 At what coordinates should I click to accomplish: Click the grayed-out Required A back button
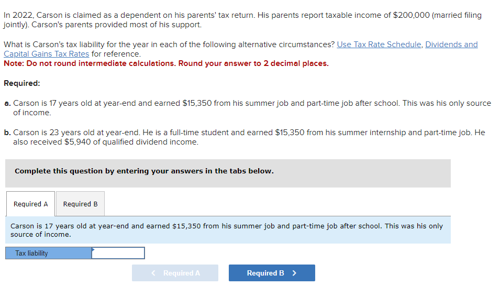pyautogui.click(x=175, y=272)
